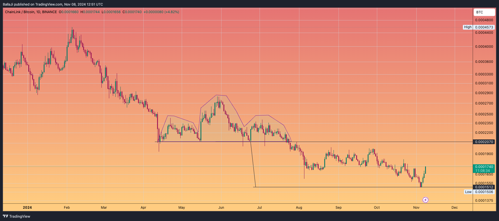Select the 0.0002070 horizontal line price tag
Screen dimensions: 499x221
coord(484,142)
